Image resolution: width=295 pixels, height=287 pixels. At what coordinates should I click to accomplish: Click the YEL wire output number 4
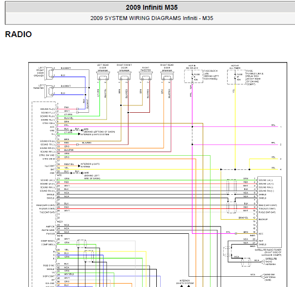(281, 169)
